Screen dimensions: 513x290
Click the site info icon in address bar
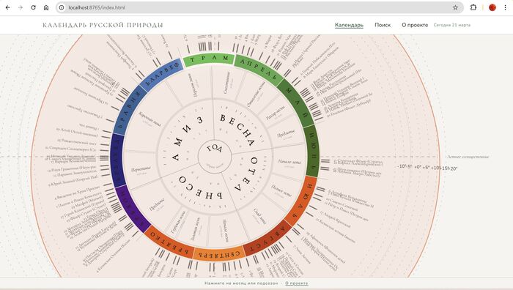(x=62, y=7)
